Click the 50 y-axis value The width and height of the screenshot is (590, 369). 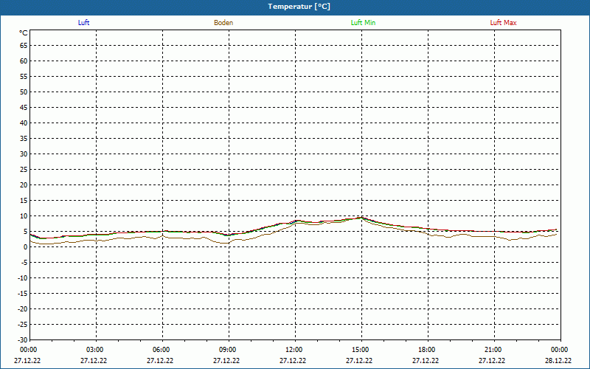[x=24, y=92]
